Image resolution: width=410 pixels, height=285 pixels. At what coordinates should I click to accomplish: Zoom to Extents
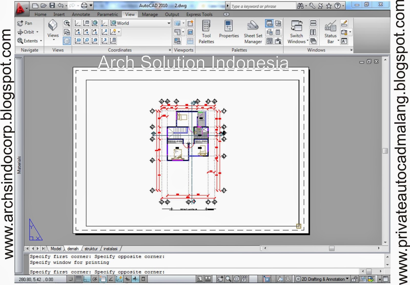27,41
